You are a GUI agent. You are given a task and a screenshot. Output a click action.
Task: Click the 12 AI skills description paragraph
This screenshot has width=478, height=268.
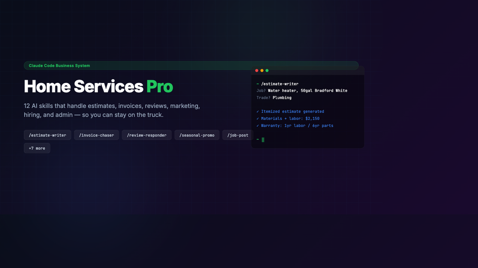[x=112, y=111]
